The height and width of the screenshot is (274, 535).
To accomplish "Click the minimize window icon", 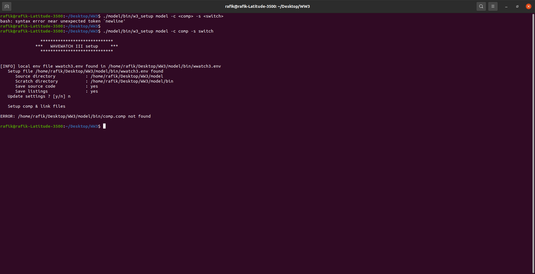I will coord(506,6).
